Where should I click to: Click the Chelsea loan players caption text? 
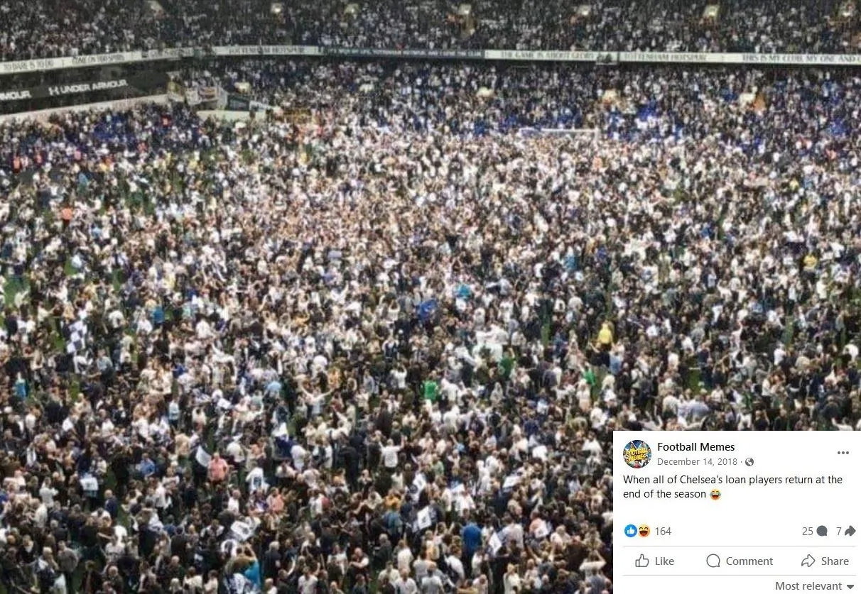pyautogui.click(x=732, y=487)
